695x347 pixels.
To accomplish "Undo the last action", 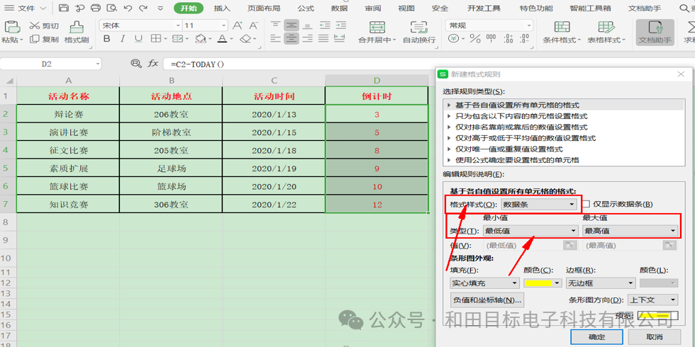I will coord(128,8).
